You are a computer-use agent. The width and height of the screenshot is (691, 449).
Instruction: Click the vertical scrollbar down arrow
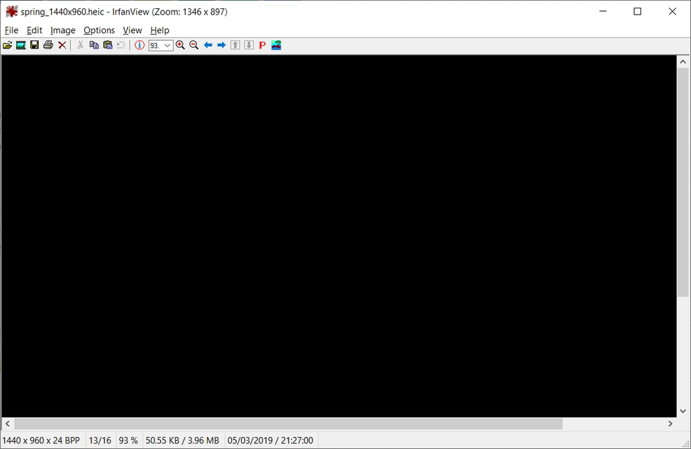683,411
